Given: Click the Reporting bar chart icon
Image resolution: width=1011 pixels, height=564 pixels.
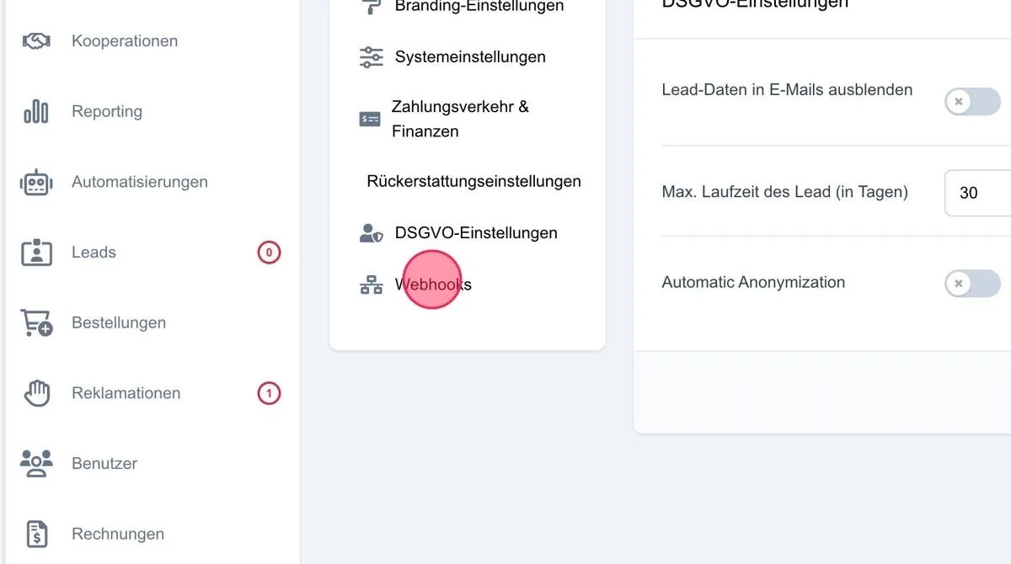Looking at the screenshot, I should pyautogui.click(x=36, y=111).
